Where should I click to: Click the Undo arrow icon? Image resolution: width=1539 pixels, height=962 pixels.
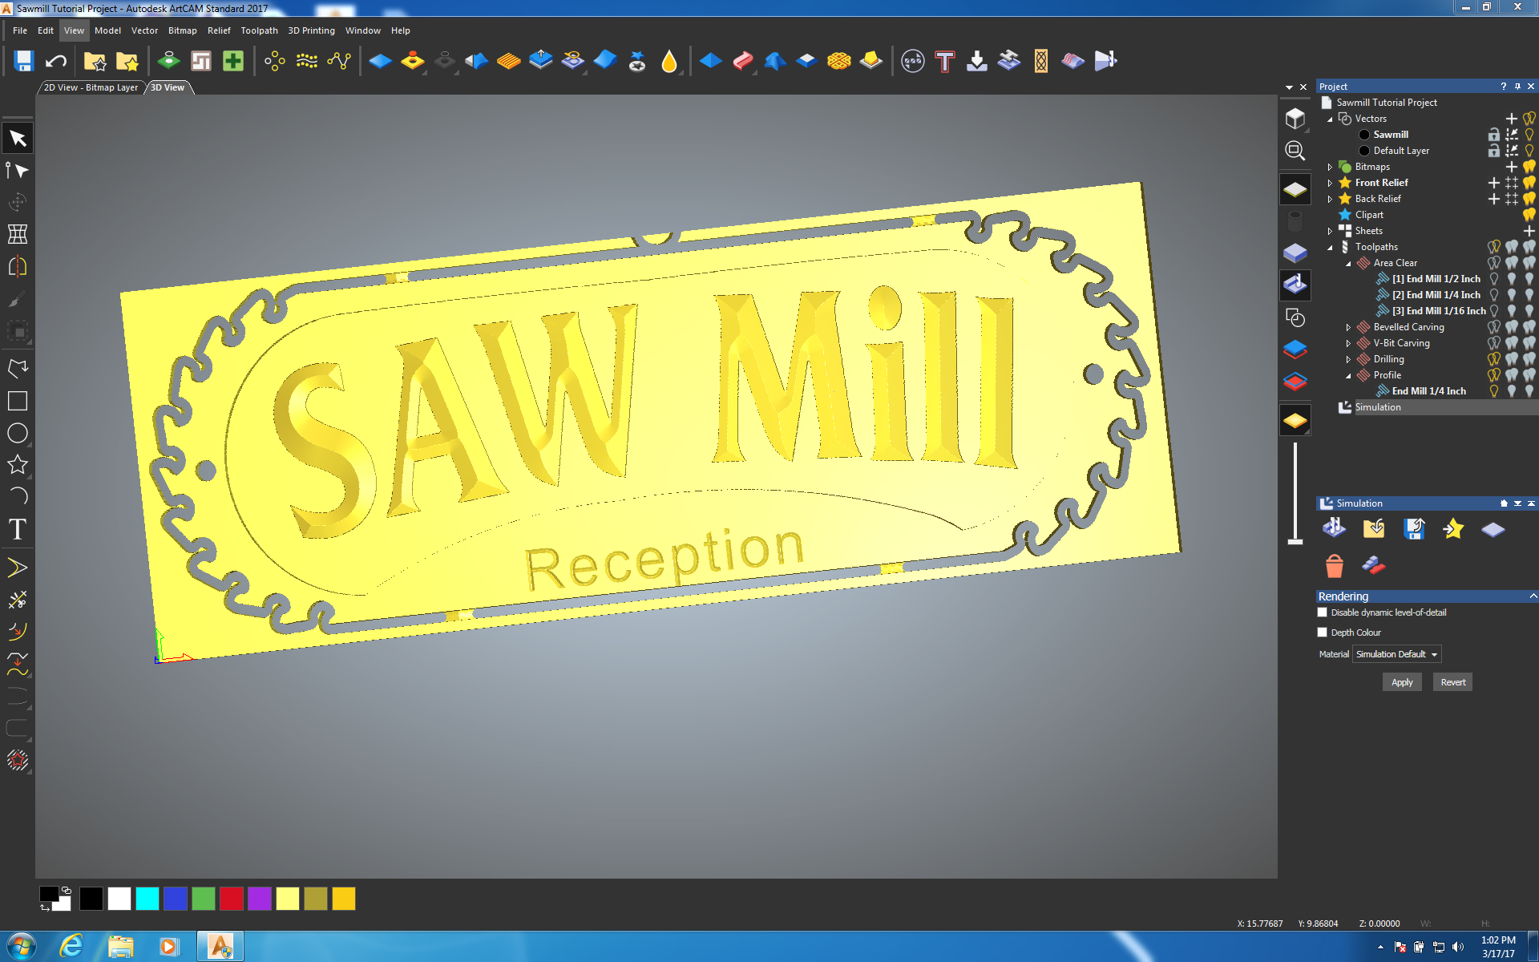coord(56,61)
